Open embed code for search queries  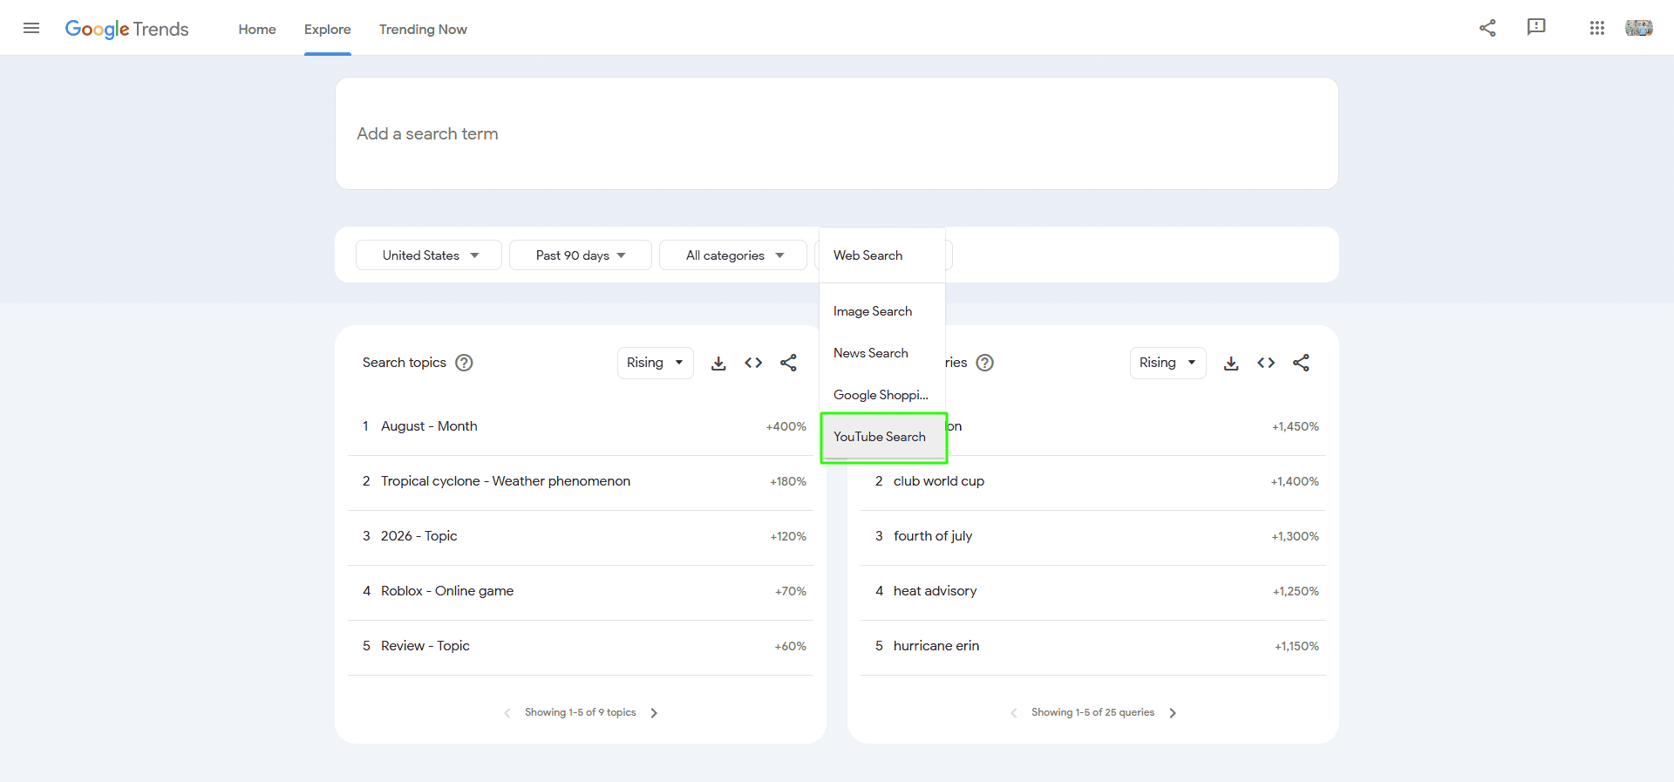coord(1266,364)
